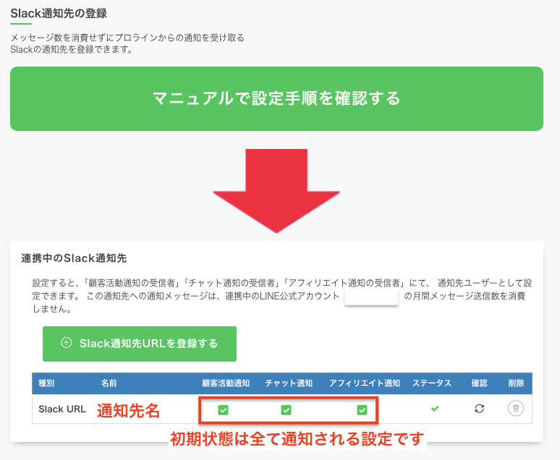This screenshot has width=560, height=460.
Task: Click the 削除 column header
Action: 516,383
